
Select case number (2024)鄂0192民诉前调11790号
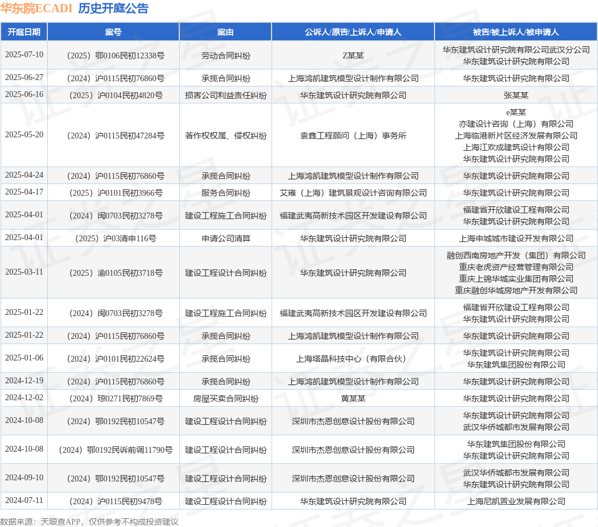click(x=116, y=450)
